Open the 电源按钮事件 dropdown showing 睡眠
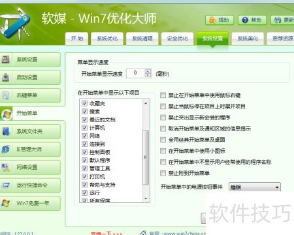The image size is (294, 235). 255,187
